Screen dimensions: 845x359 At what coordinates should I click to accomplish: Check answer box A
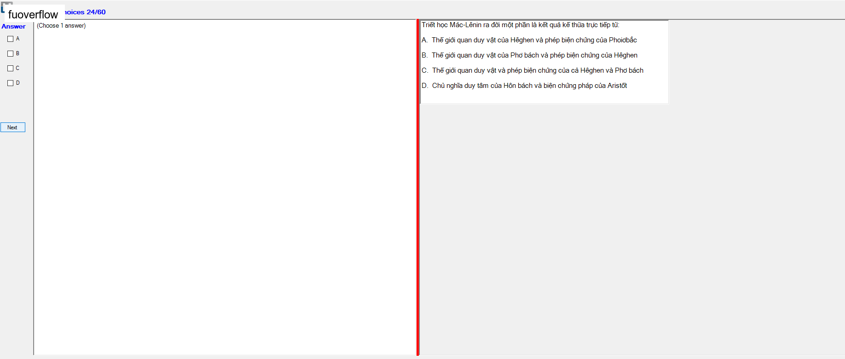click(x=10, y=39)
